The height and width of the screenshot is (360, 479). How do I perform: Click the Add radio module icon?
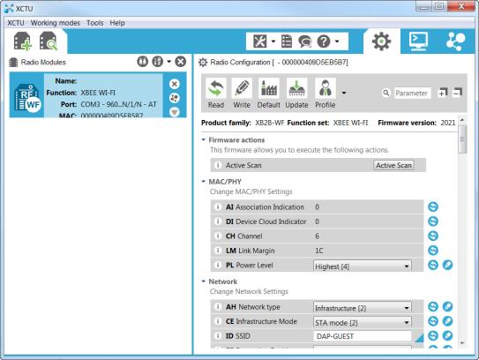(23, 41)
